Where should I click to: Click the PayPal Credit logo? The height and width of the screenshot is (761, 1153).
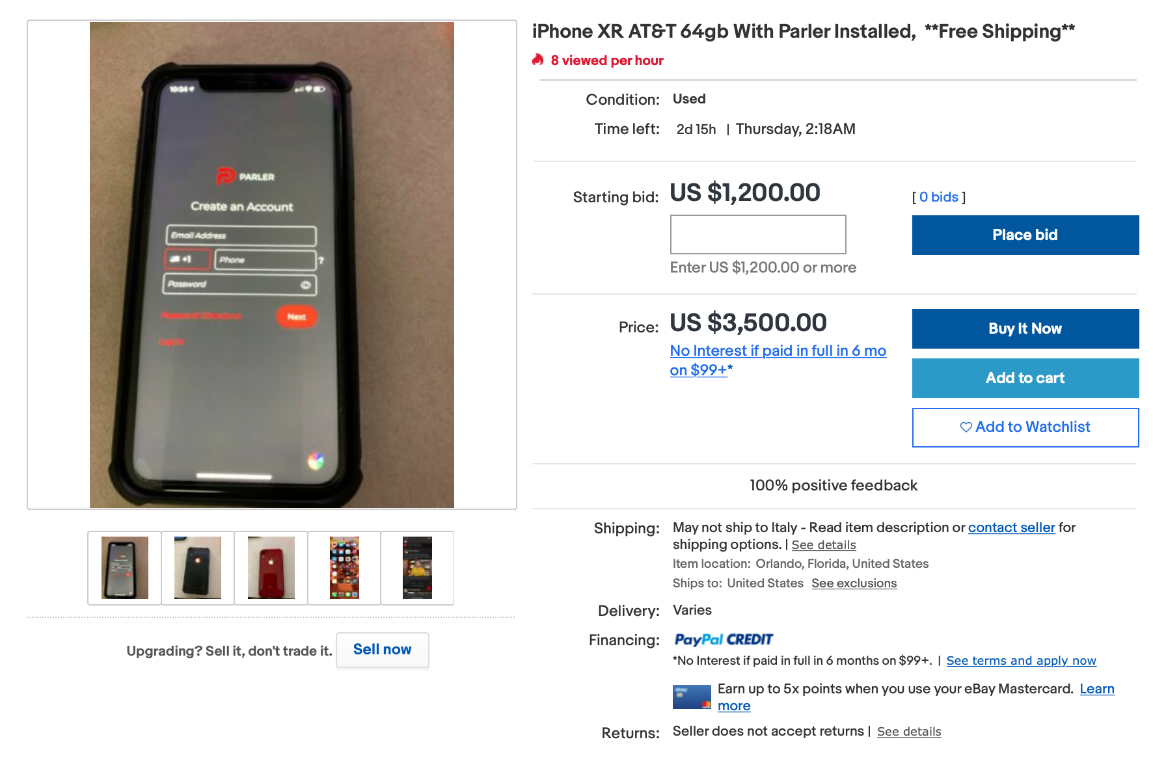point(724,639)
